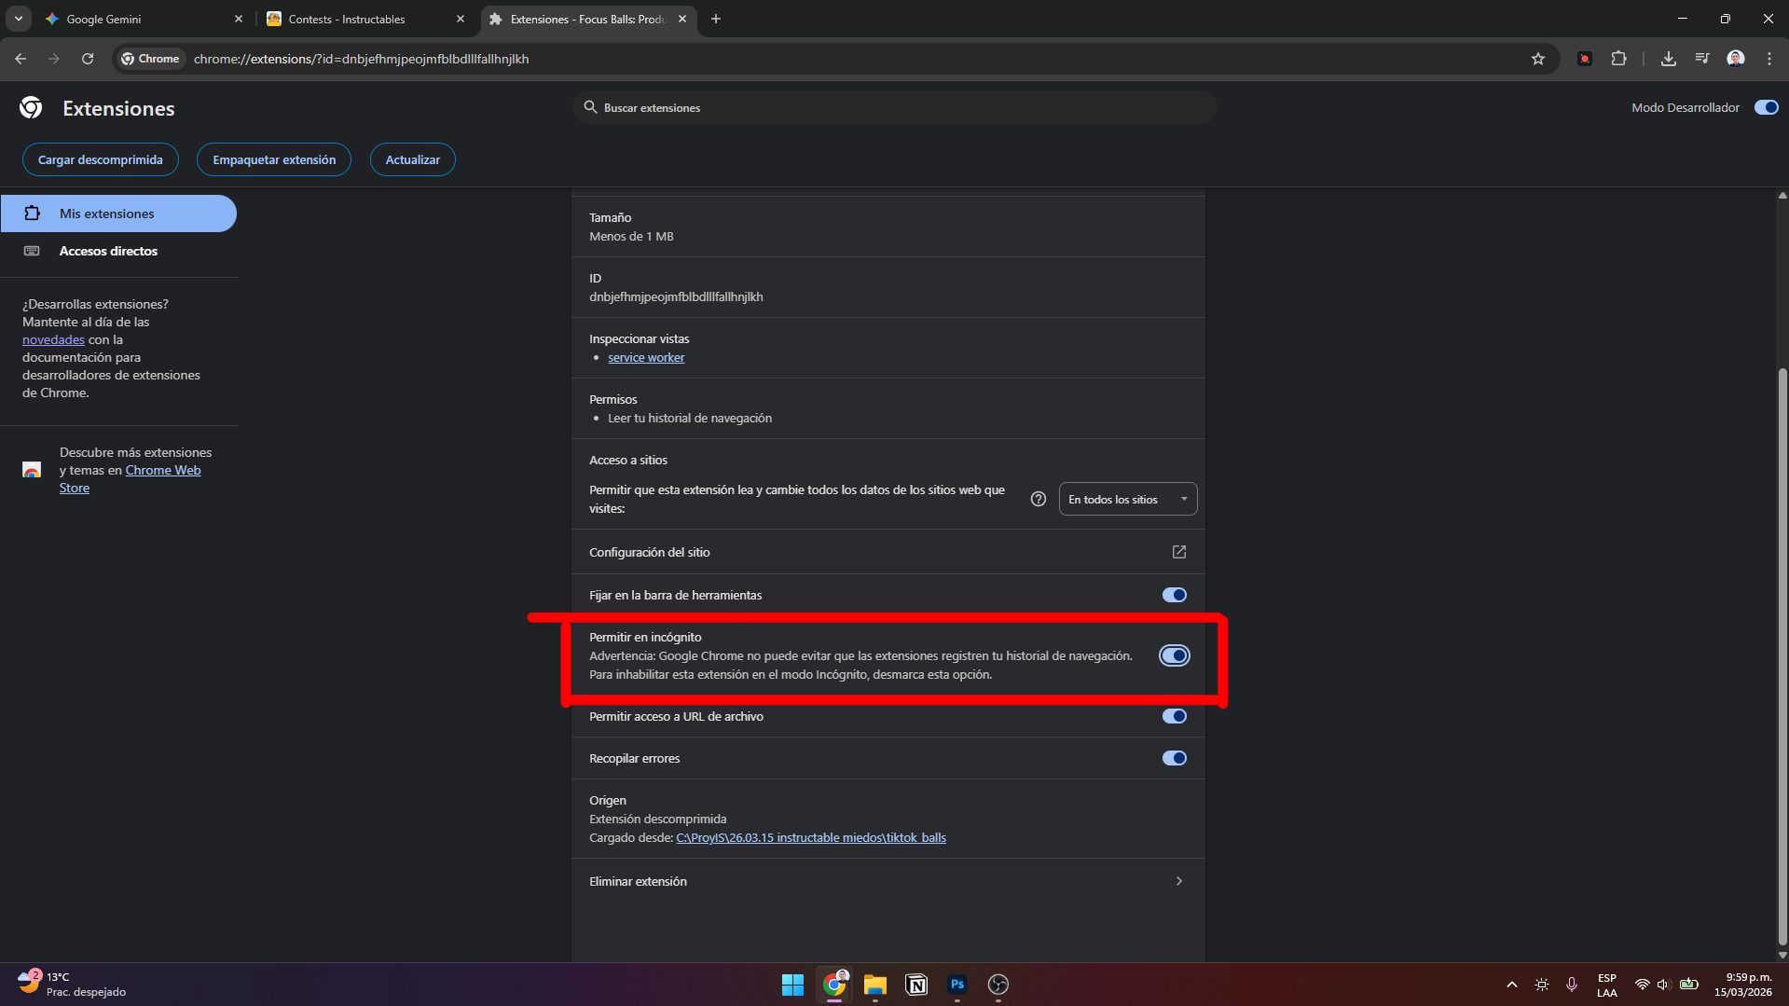Click the Chrome icon in the taskbar
Screen dimensions: 1789x1006
tap(834, 985)
